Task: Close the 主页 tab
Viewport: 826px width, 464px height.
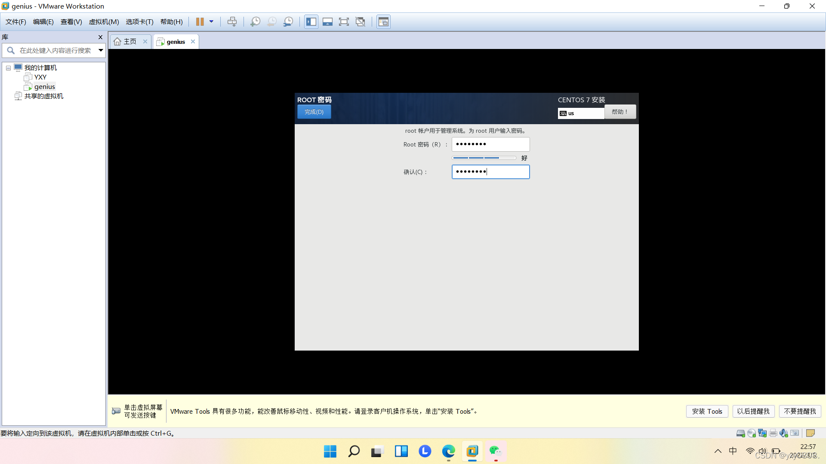Action: (145, 42)
